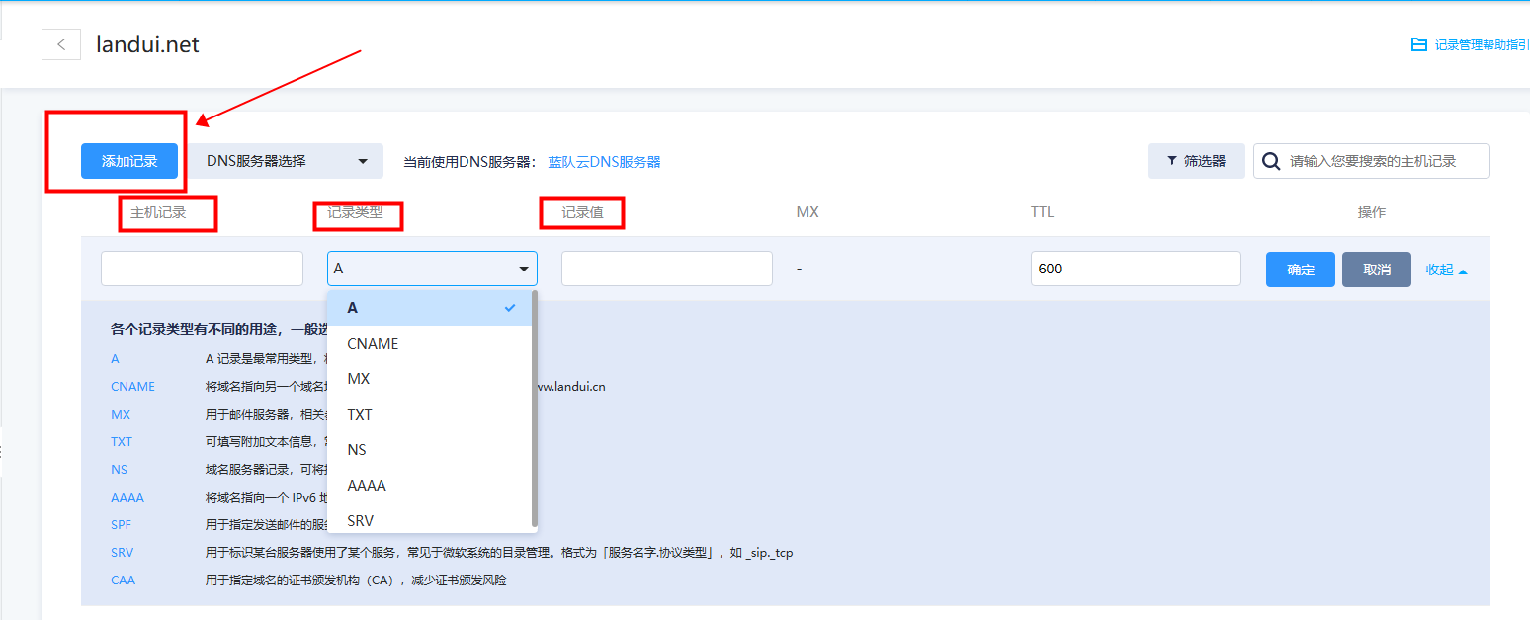
Task: Choose TXT in record type dropdown
Action: 360,415
